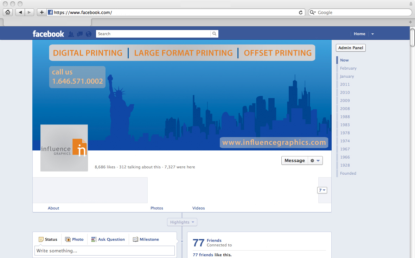Screen dimensions: 415x258
Task: Jump to 1967 on timeline
Action: pyautogui.click(x=345, y=149)
